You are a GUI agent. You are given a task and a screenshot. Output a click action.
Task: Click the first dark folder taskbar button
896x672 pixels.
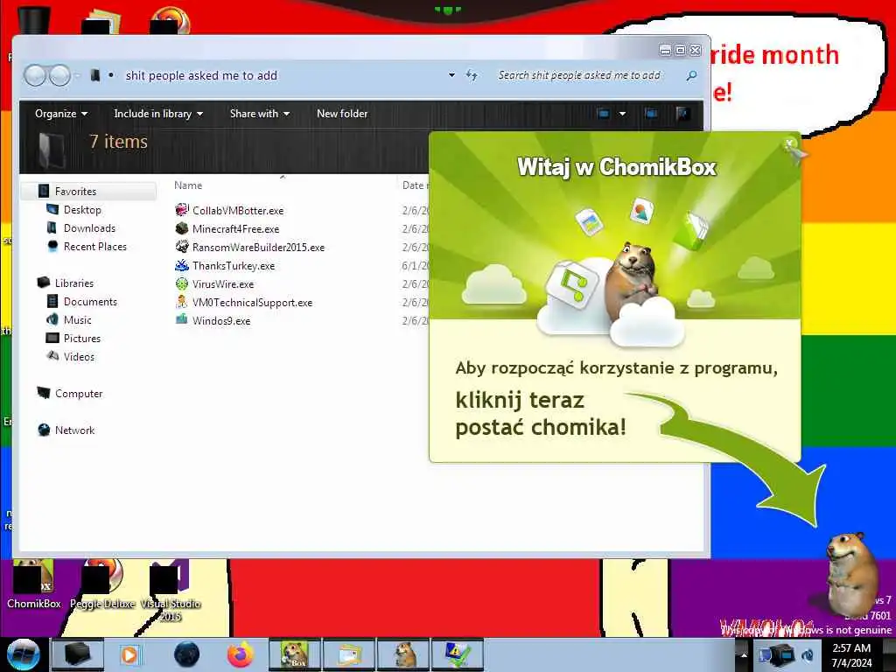point(78,654)
